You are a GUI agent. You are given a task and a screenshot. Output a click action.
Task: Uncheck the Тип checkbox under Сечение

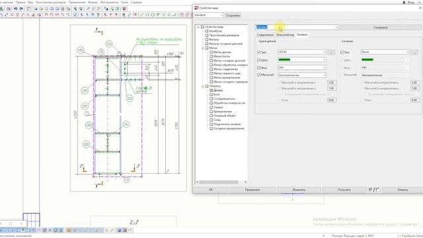pos(342,52)
